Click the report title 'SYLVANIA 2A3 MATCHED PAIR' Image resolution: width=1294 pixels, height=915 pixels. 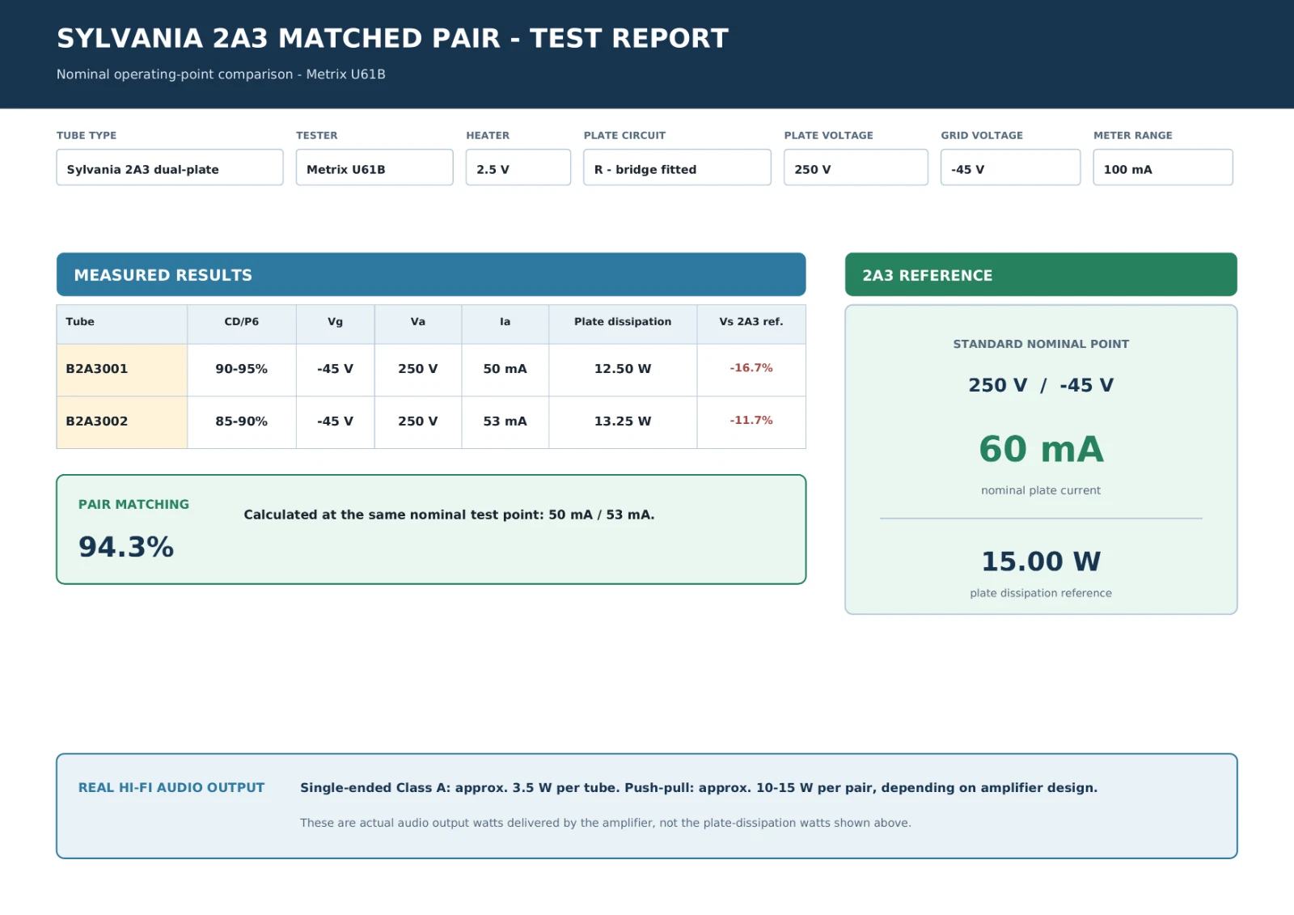click(392, 39)
